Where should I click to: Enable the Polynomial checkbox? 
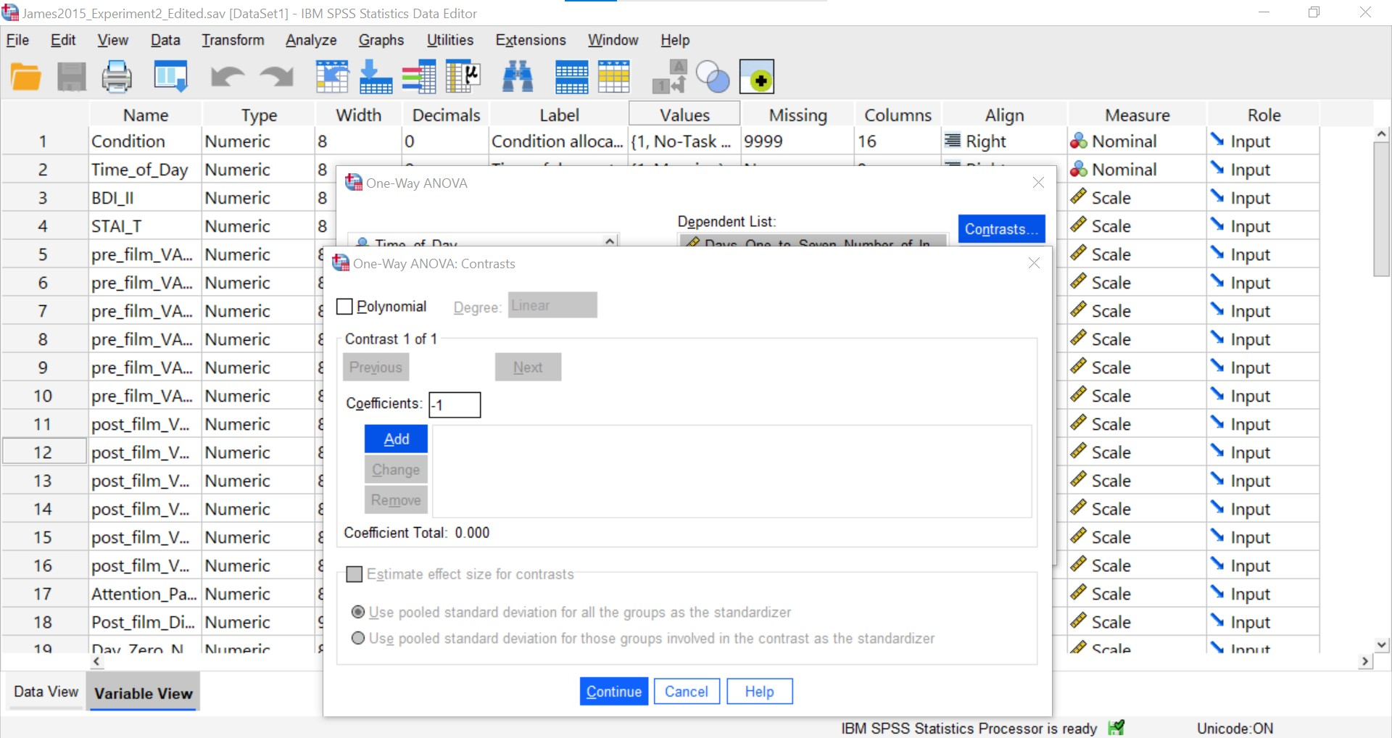click(345, 307)
